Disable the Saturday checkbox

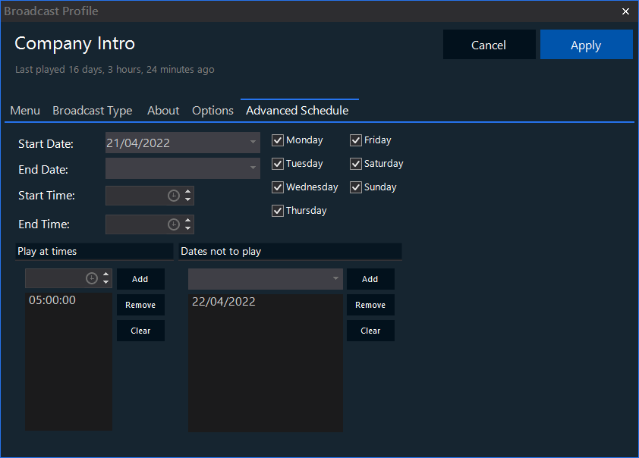[356, 164]
